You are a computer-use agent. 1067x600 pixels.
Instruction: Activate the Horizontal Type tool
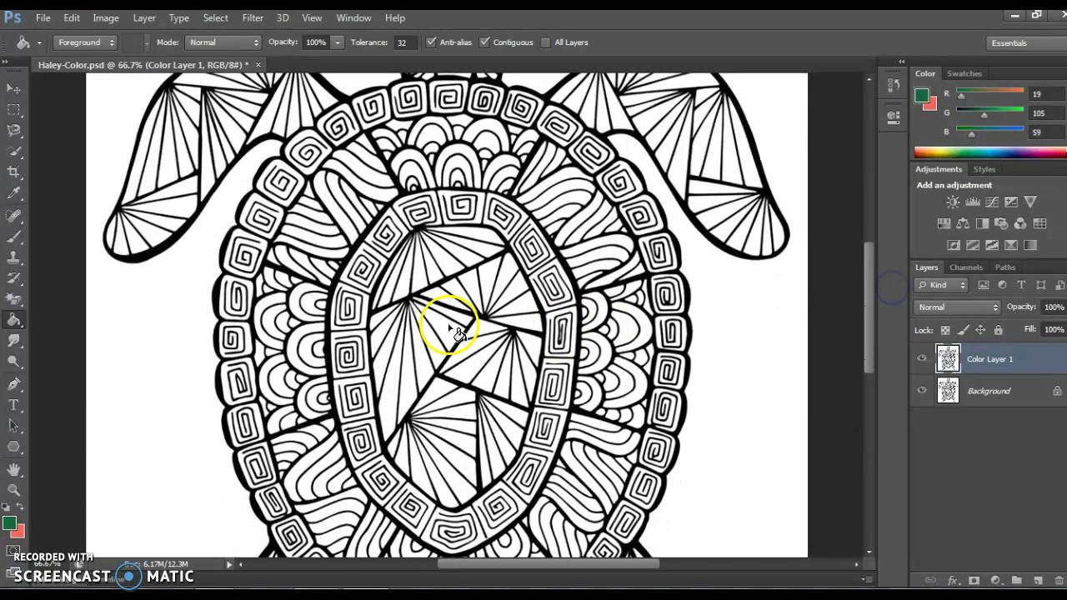[x=13, y=405]
